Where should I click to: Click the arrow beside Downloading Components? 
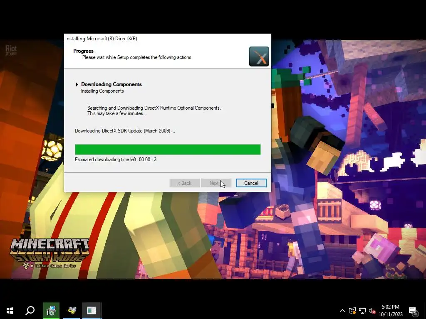click(77, 84)
